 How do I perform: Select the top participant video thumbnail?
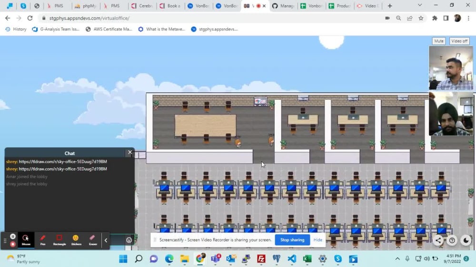click(451, 68)
